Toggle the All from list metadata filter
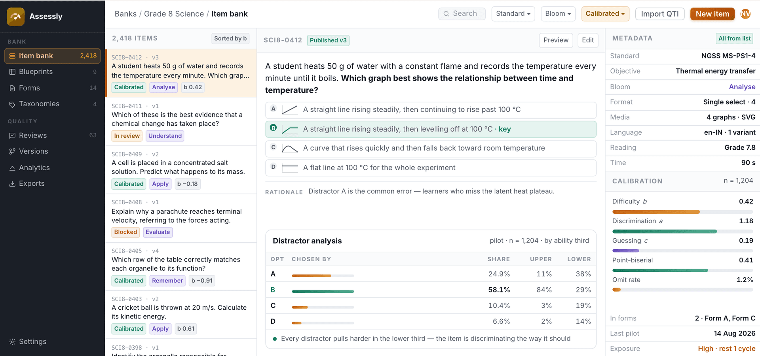 tap(734, 39)
